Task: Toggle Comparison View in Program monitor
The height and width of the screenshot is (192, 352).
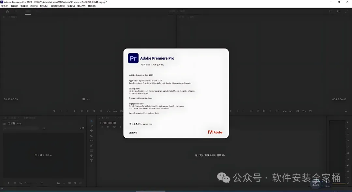Action: tap(304, 111)
